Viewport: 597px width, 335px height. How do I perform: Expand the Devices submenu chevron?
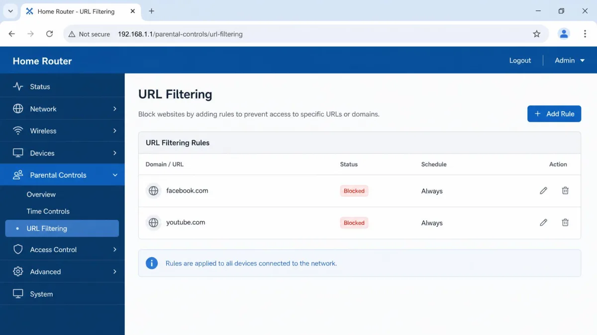point(115,153)
